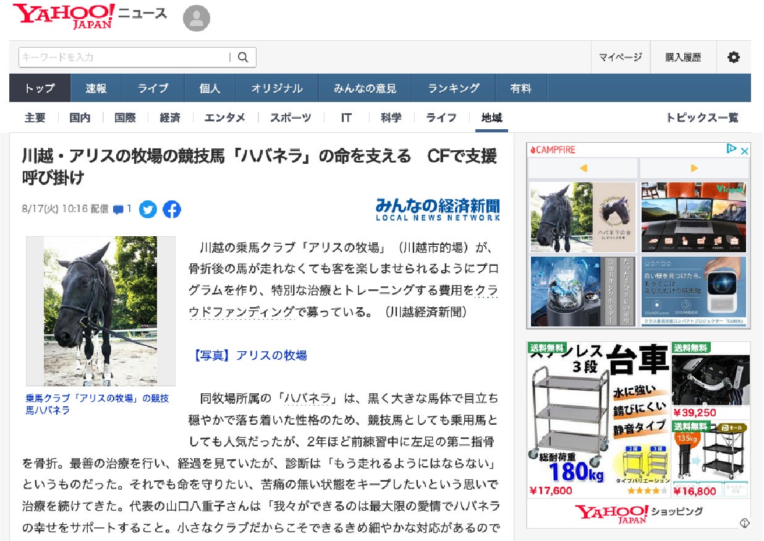Click into the keyword search field
This screenshot has width=764, height=541.
(124, 58)
